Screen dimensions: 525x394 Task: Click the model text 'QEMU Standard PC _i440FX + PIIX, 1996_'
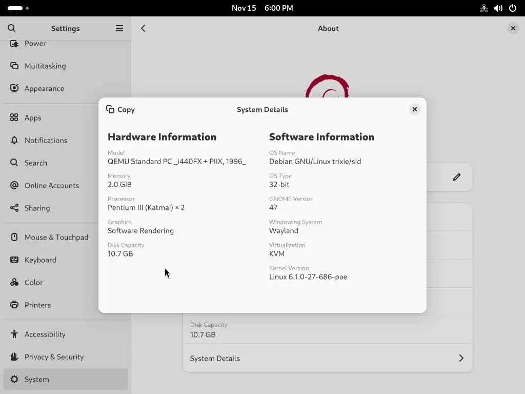click(x=177, y=162)
